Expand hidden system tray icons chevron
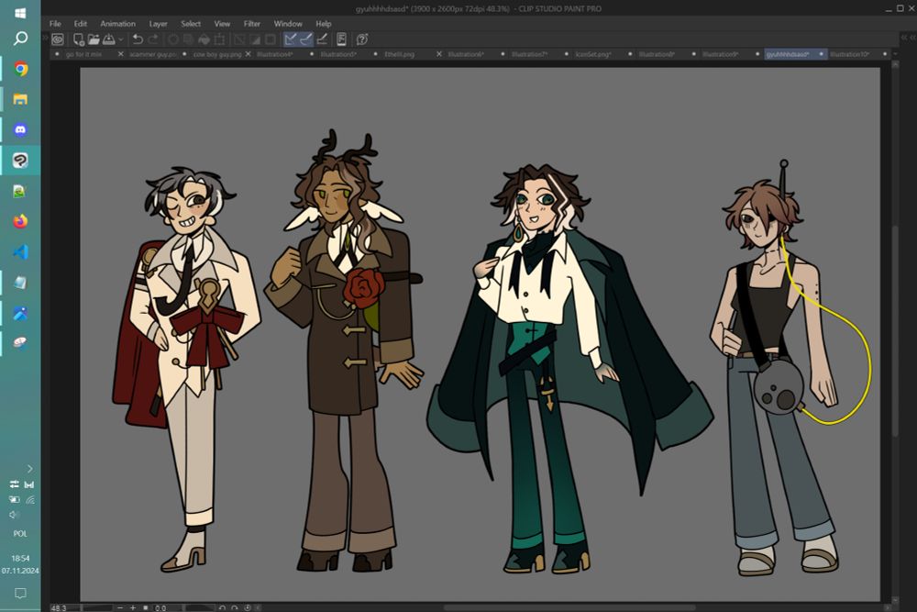This screenshot has height=612, width=917. tap(29, 468)
